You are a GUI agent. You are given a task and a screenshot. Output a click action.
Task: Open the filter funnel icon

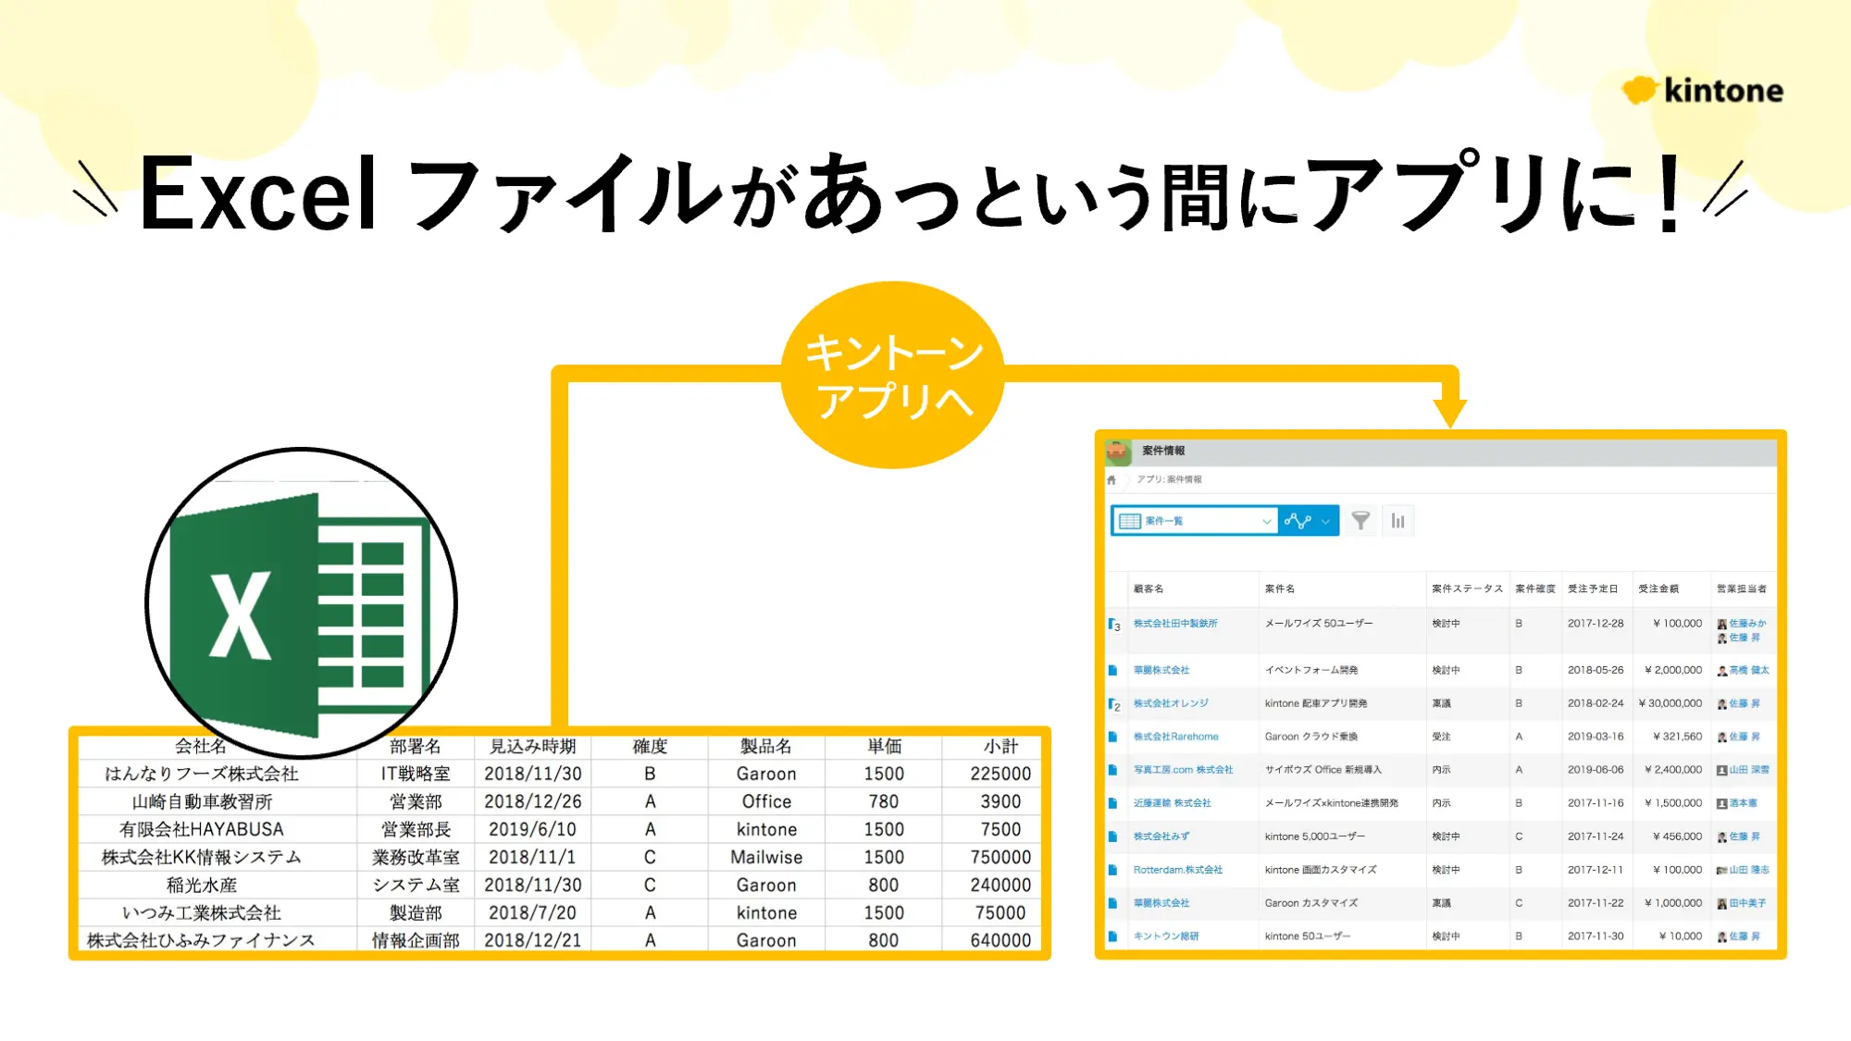[1360, 521]
